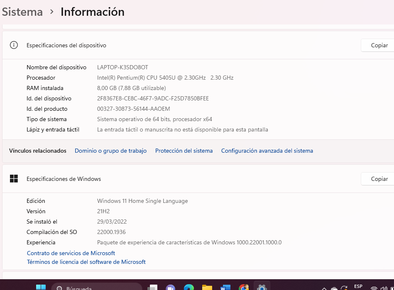Click the OS build 22000.1936
The image size is (394, 290).
tap(111, 232)
